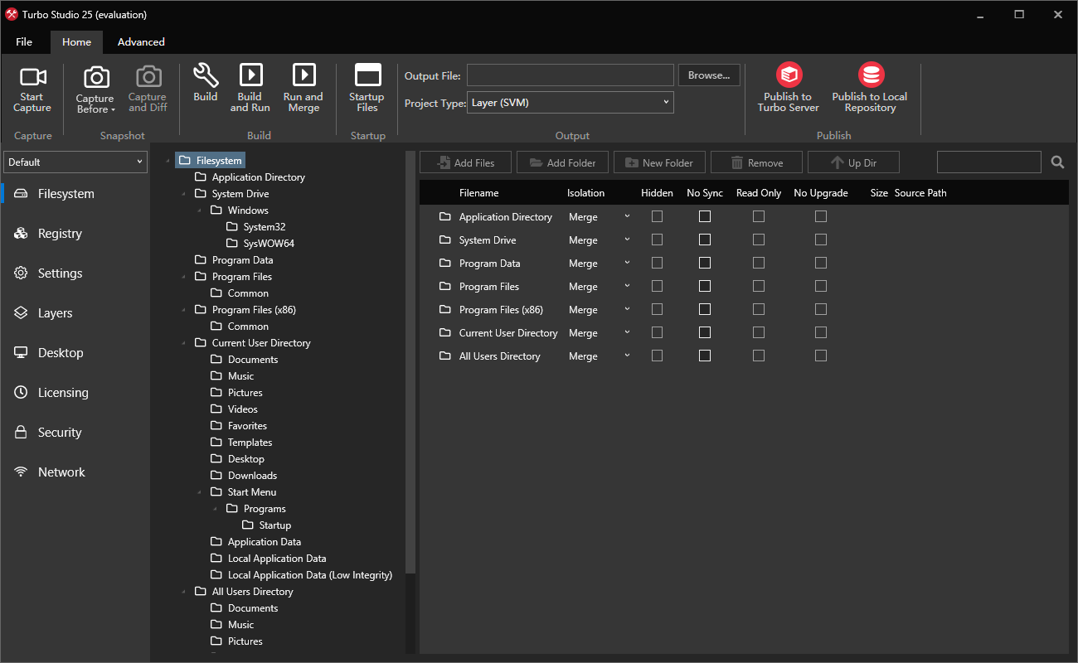
Task: Collapse the Windows tree node
Action: (199, 211)
